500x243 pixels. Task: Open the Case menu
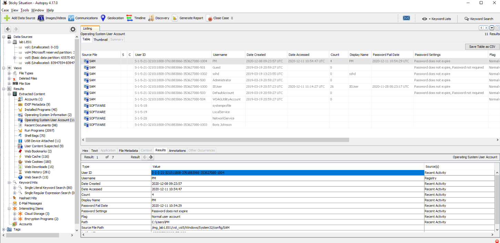coord(5,10)
